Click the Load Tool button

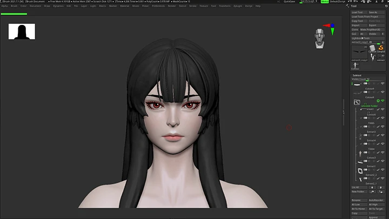click(x=359, y=12)
